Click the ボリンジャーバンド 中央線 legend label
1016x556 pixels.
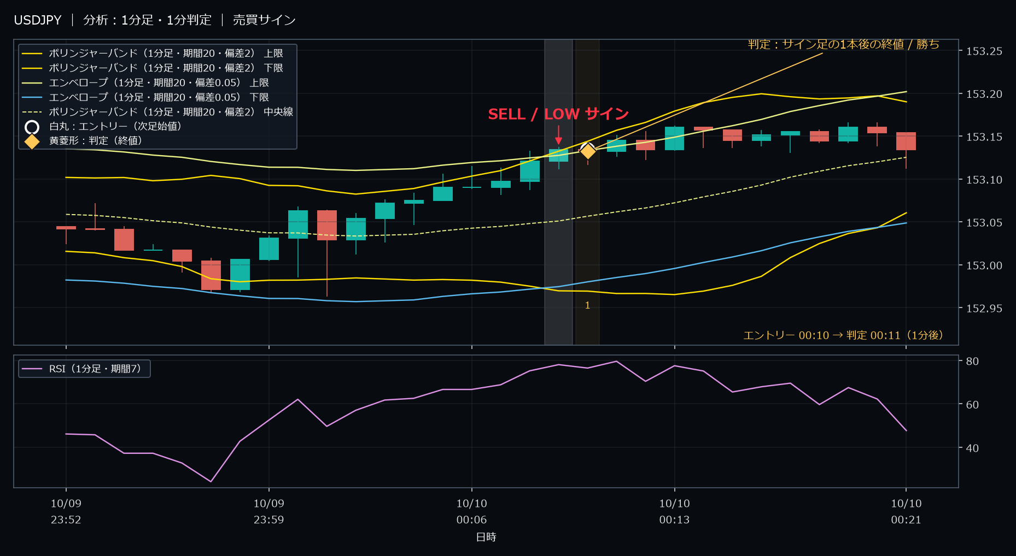(171, 112)
